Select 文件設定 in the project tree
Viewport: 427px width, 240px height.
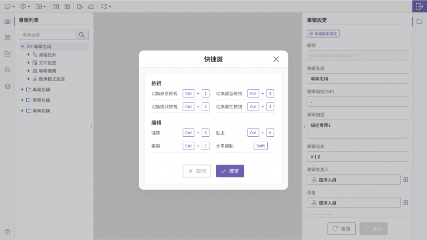pos(47,63)
